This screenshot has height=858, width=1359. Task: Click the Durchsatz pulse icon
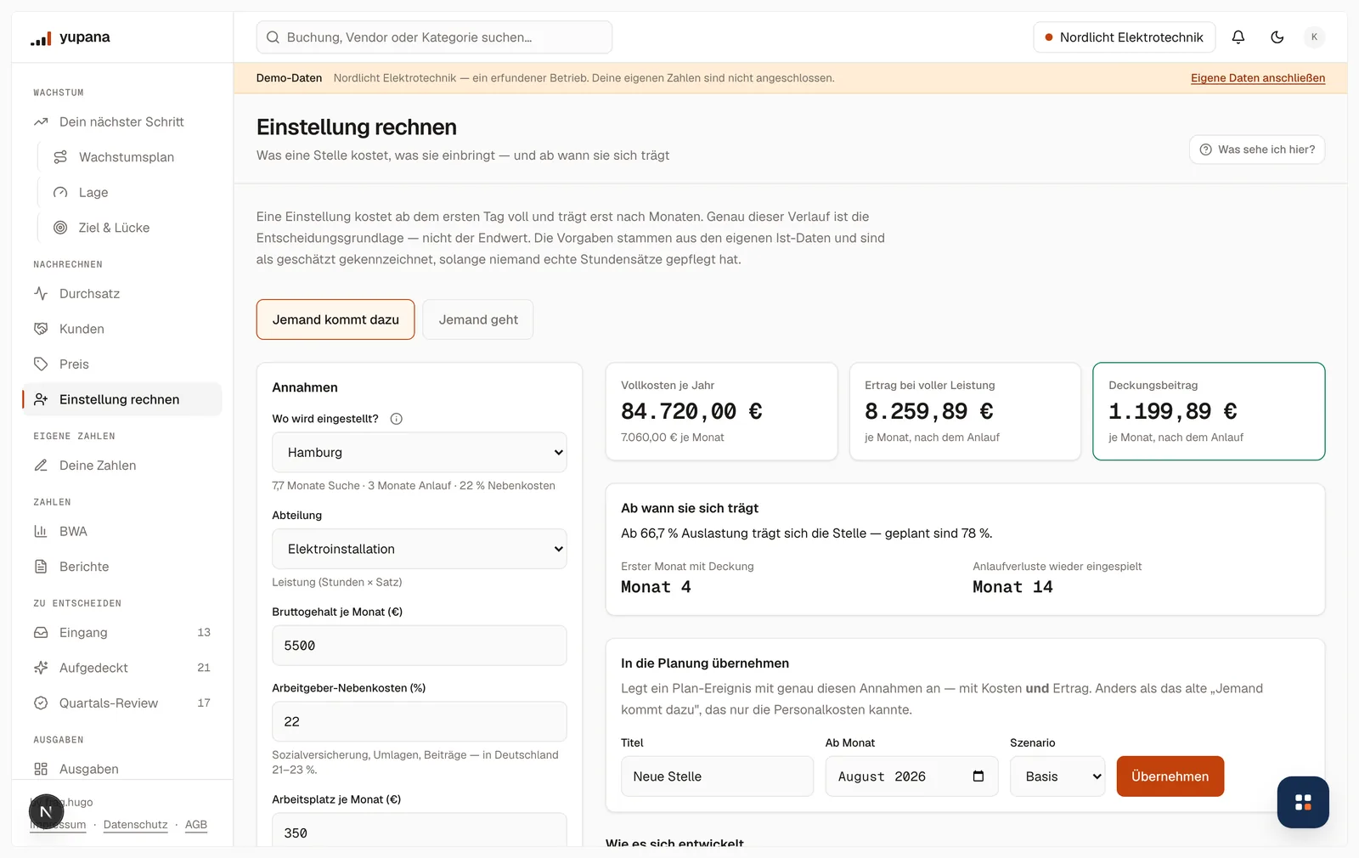[41, 294]
